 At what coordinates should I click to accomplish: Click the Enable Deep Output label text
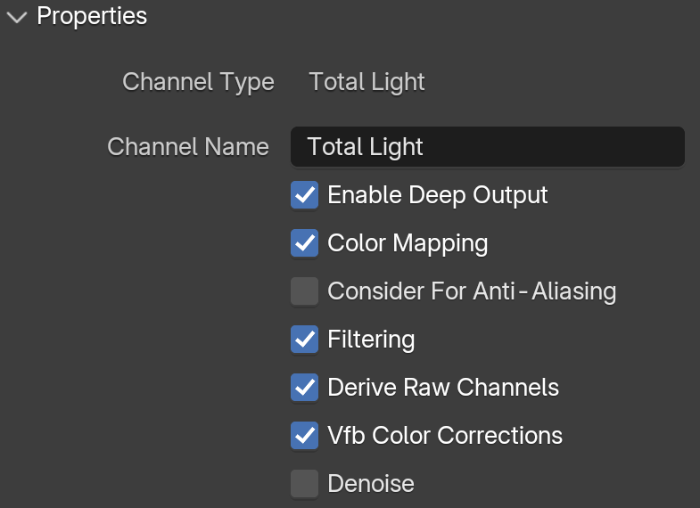438,195
